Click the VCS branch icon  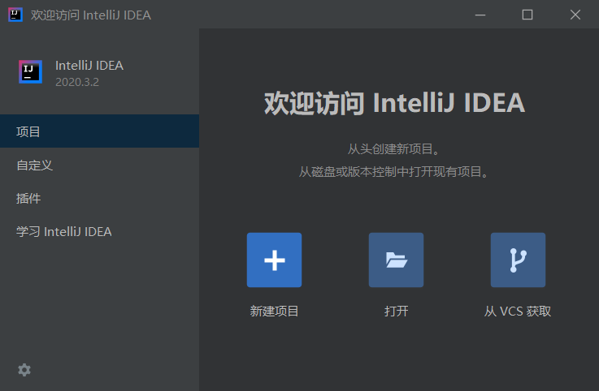518,260
